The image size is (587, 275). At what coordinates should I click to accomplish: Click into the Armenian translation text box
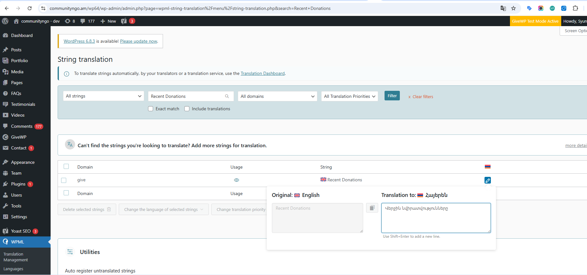(x=436, y=218)
